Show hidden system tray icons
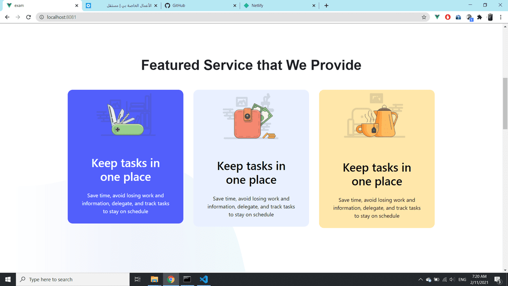The image size is (508, 286). [x=420, y=280]
